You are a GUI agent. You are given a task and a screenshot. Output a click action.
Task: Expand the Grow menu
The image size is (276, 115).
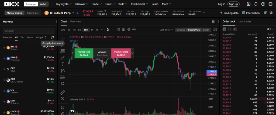110,4
